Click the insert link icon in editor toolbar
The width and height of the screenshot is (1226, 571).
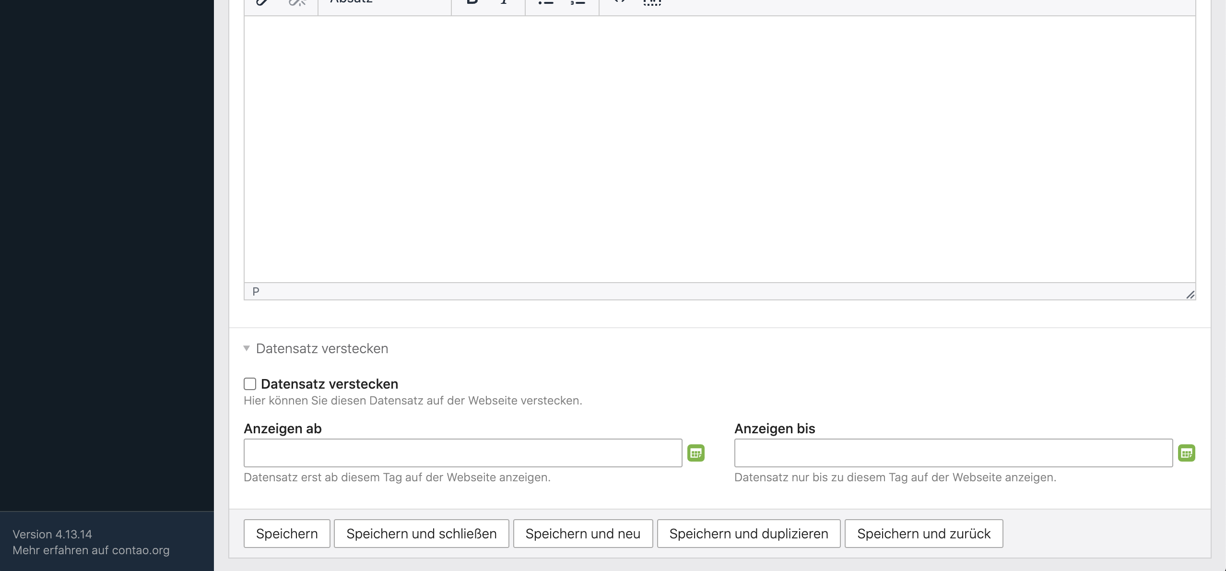pos(263,2)
